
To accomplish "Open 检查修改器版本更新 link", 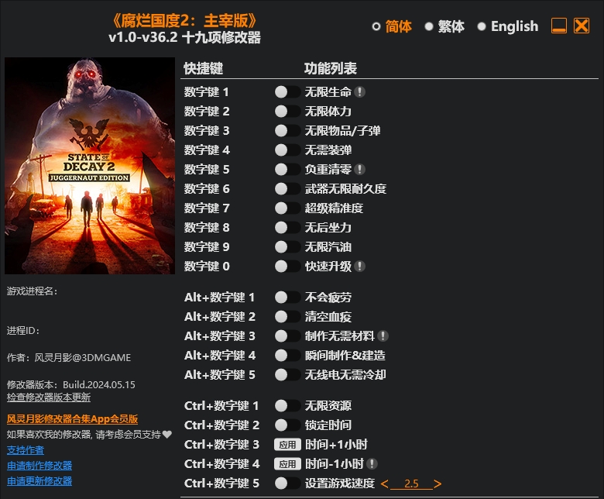I will [49, 397].
